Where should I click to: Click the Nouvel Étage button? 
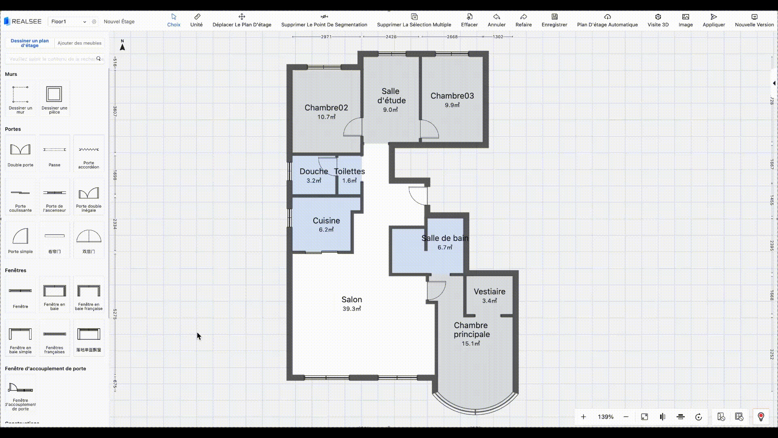tap(119, 21)
